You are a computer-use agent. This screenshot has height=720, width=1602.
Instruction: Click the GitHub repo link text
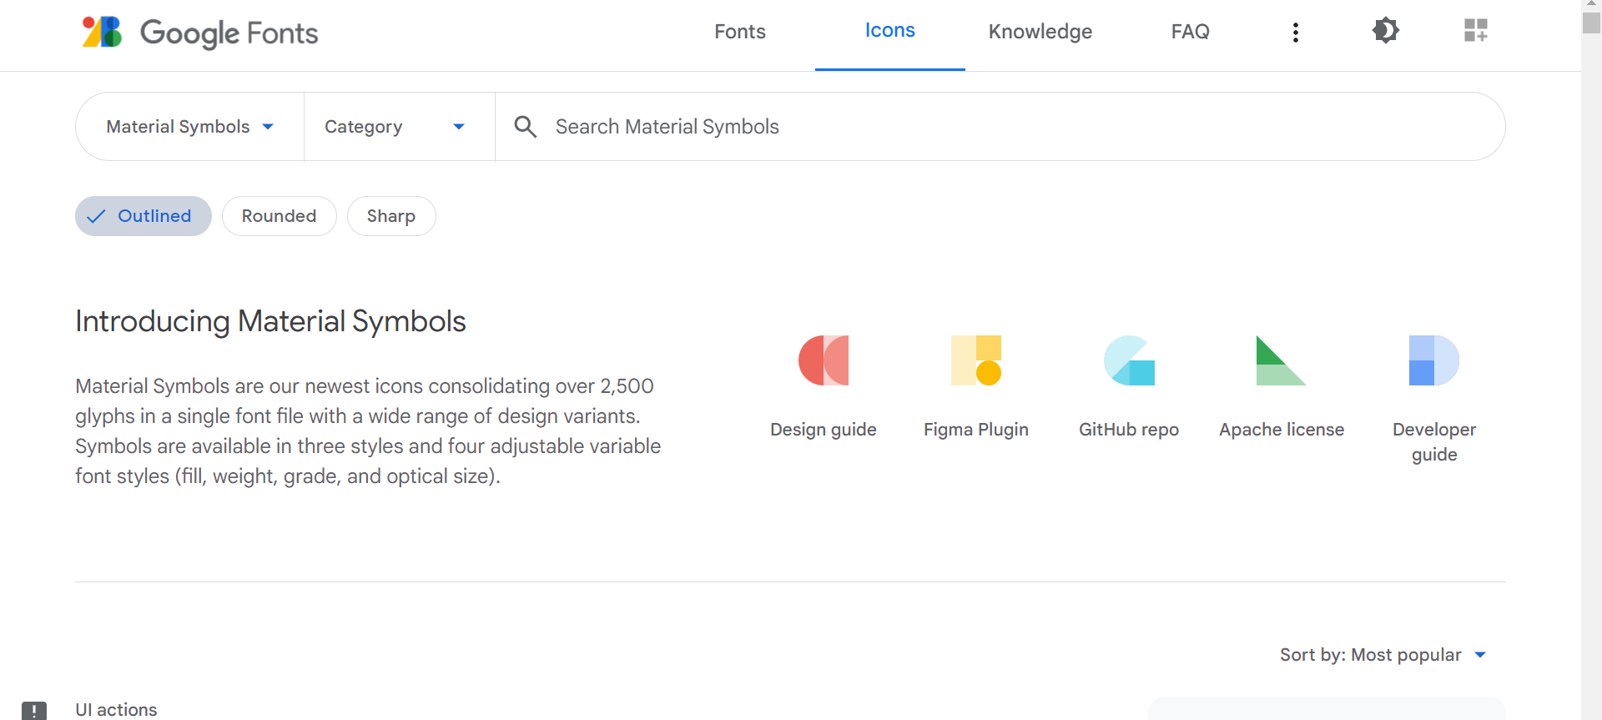(x=1129, y=430)
